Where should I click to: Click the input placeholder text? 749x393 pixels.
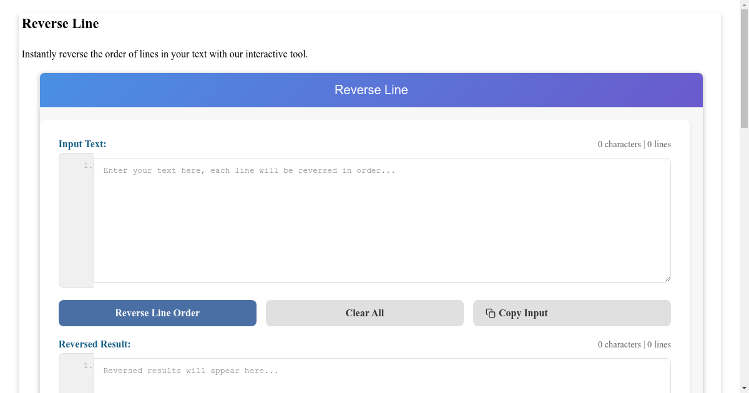248,170
